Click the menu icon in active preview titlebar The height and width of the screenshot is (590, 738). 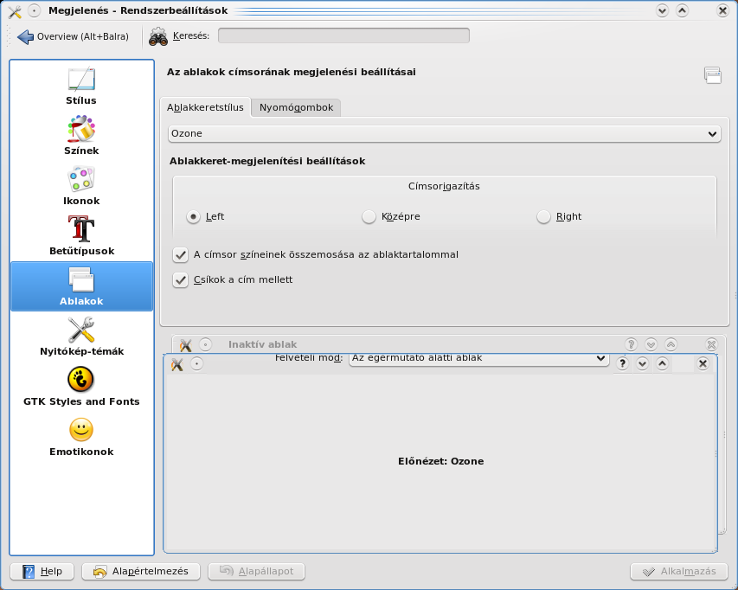(x=177, y=363)
